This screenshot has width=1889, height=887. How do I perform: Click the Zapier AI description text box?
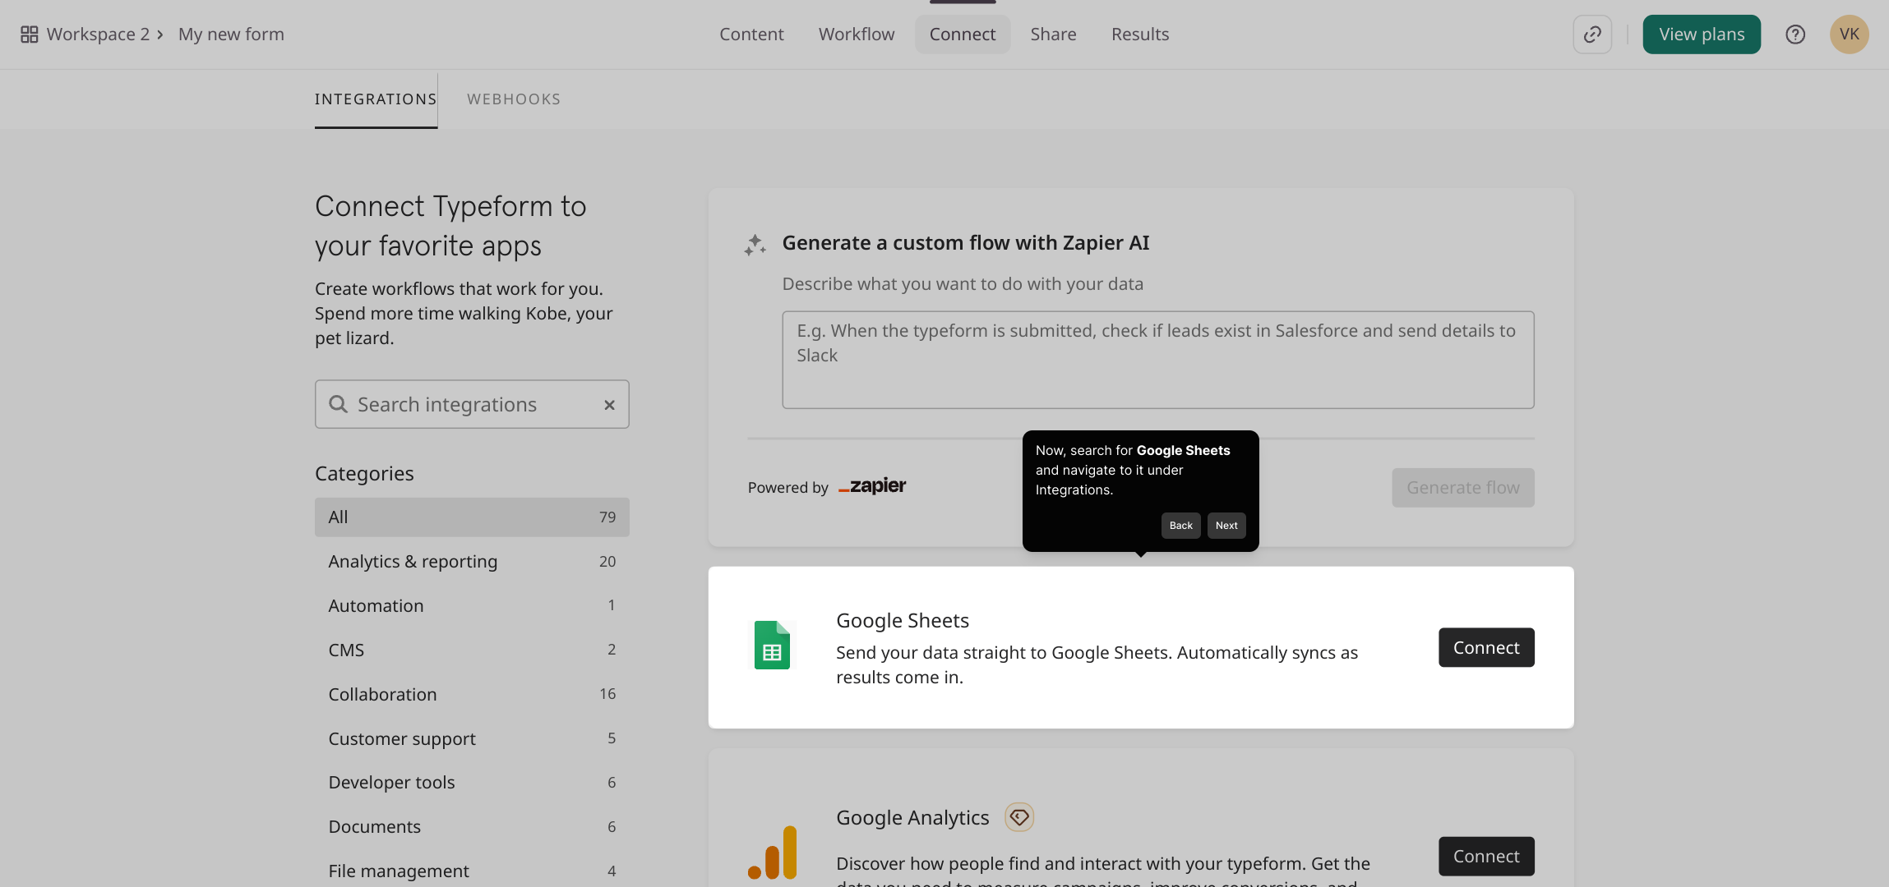point(1157,360)
